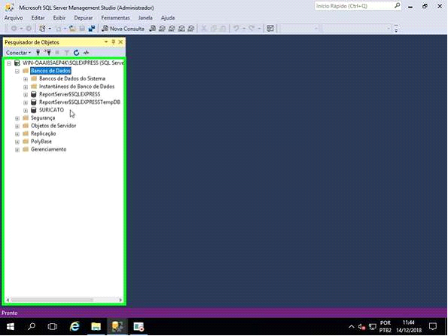Image resolution: width=448 pixels, height=336 pixels.
Task: Click the Undo toolbar icon
Action: click(236, 29)
